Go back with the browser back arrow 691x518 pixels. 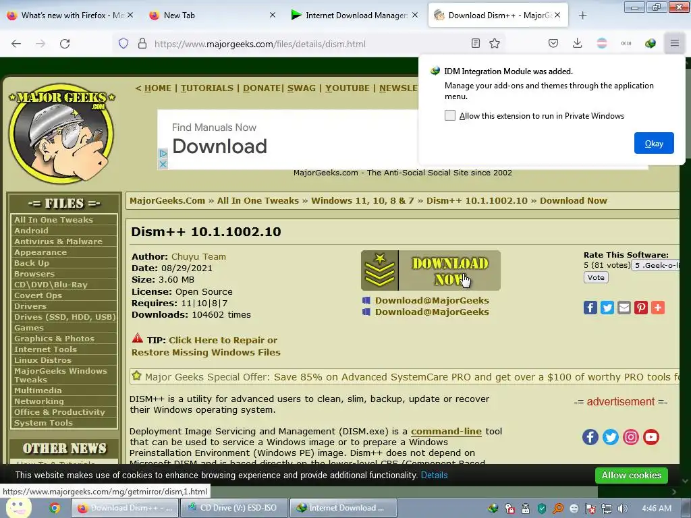point(16,44)
